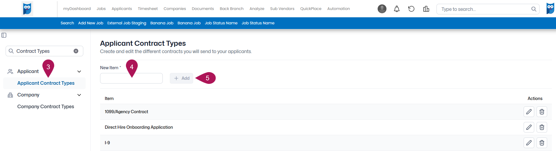Click the first Banana Job link
The width and height of the screenshot is (556, 151).
162,23
